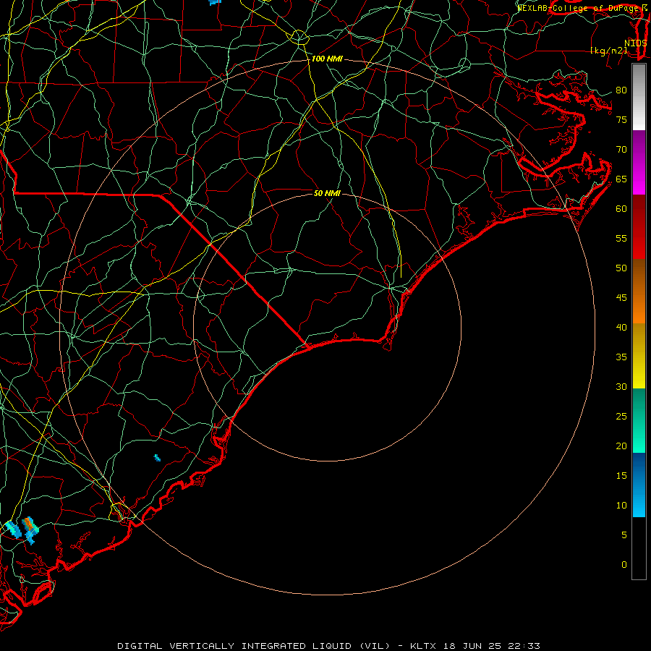The image size is (651, 651).
Task: Click legend value 75
Action: [x=621, y=120]
